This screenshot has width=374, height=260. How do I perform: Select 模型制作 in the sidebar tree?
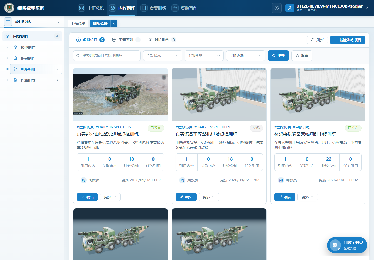point(36,47)
